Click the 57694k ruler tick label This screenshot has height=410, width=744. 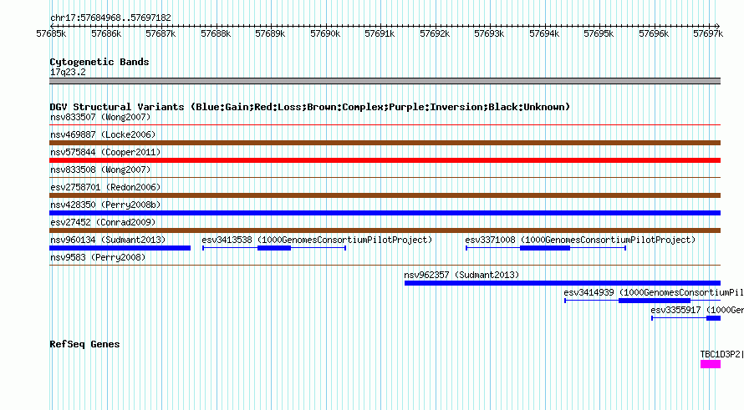pyautogui.click(x=545, y=33)
